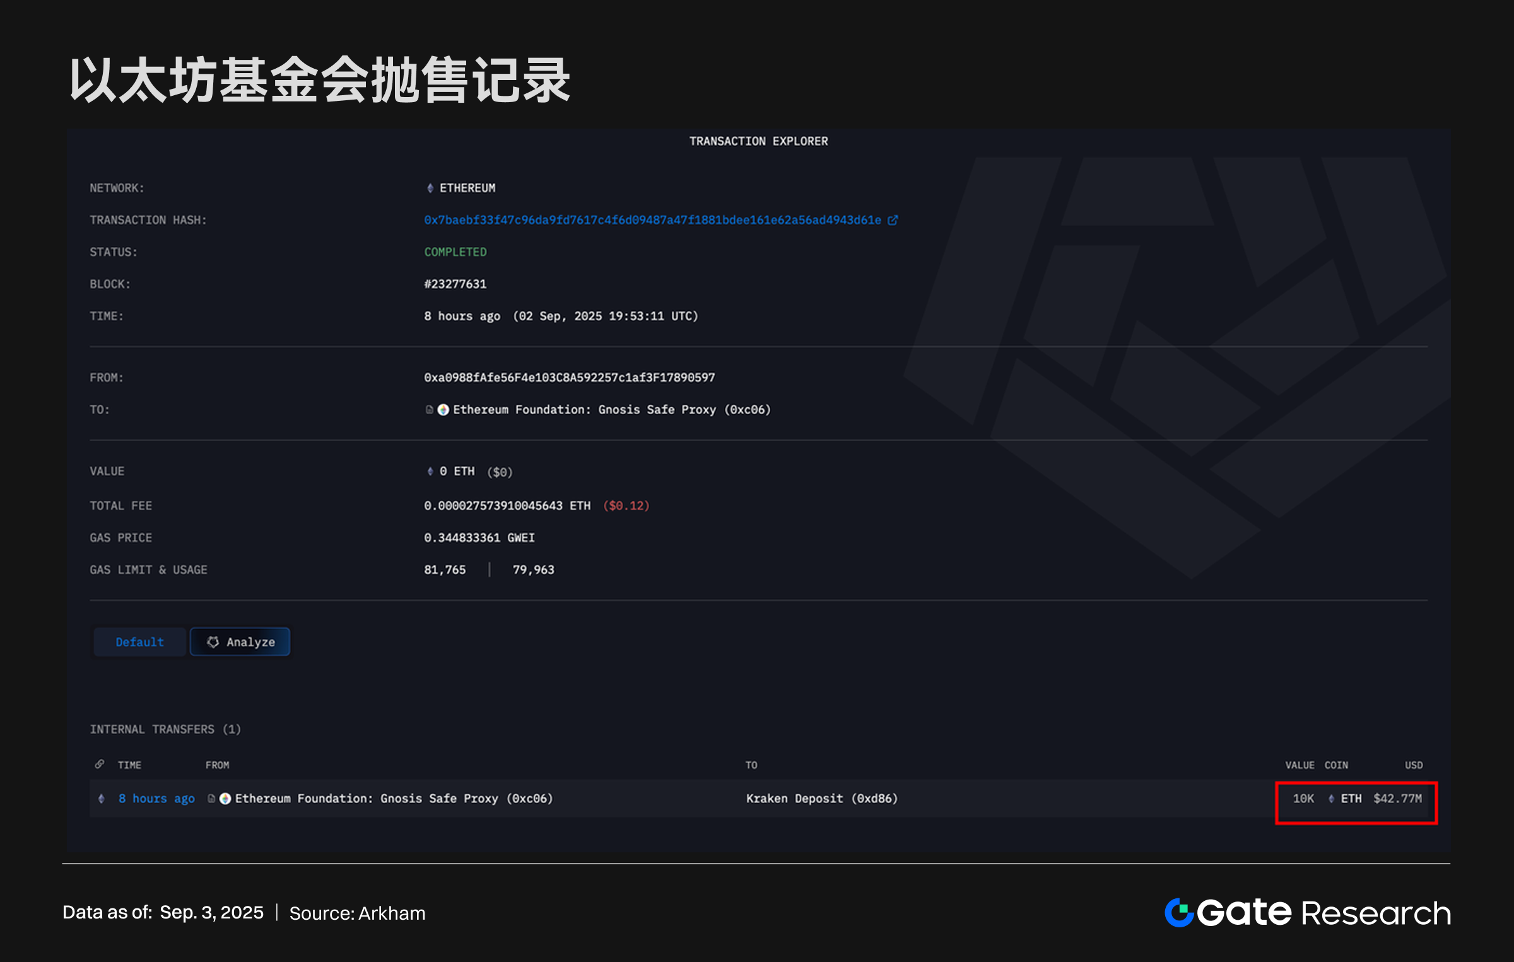Click the gas usage value 79,963
Screen dimensions: 1514x962
click(533, 570)
